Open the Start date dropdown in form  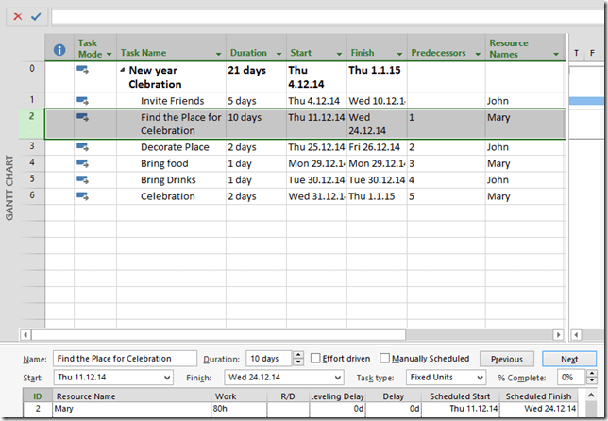pos(167,378)
